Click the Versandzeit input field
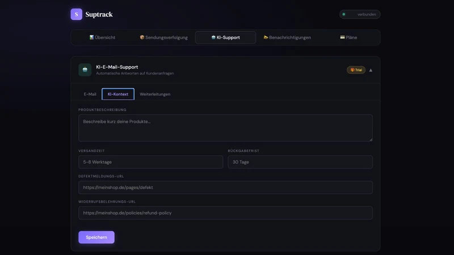 tap(150, 162)
